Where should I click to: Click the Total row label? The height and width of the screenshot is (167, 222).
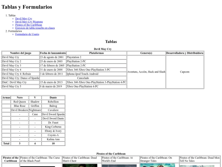click(x=6, y=143)
